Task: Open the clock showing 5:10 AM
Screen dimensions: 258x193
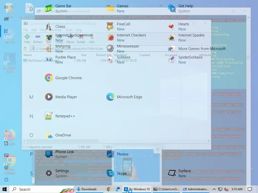Action: click(x=237, y=189)
